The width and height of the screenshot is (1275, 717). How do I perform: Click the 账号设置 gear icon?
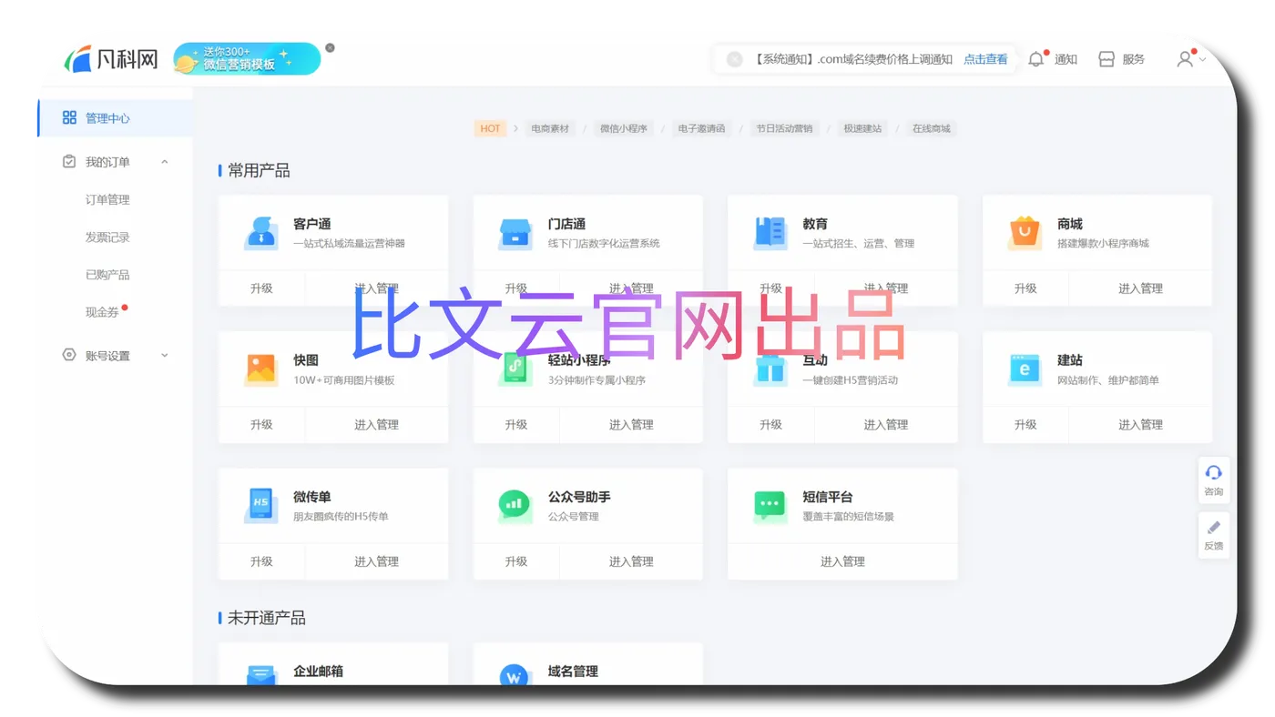pyautogui.click(x=69, y=355)
